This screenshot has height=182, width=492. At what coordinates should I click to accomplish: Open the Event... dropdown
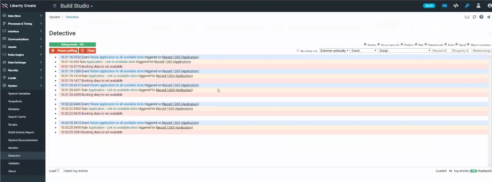point(364,51)
